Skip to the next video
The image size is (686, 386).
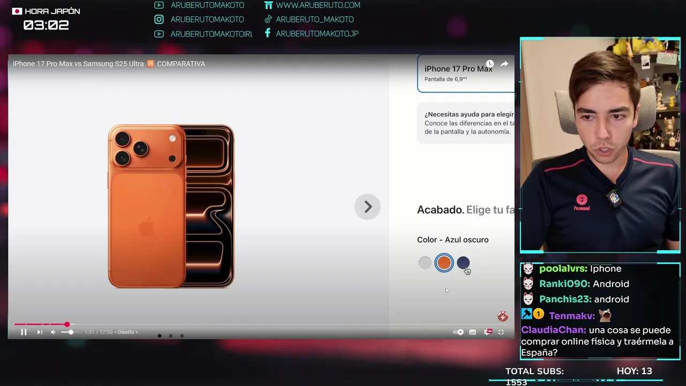pyautogui.click(x=39, y=332)
